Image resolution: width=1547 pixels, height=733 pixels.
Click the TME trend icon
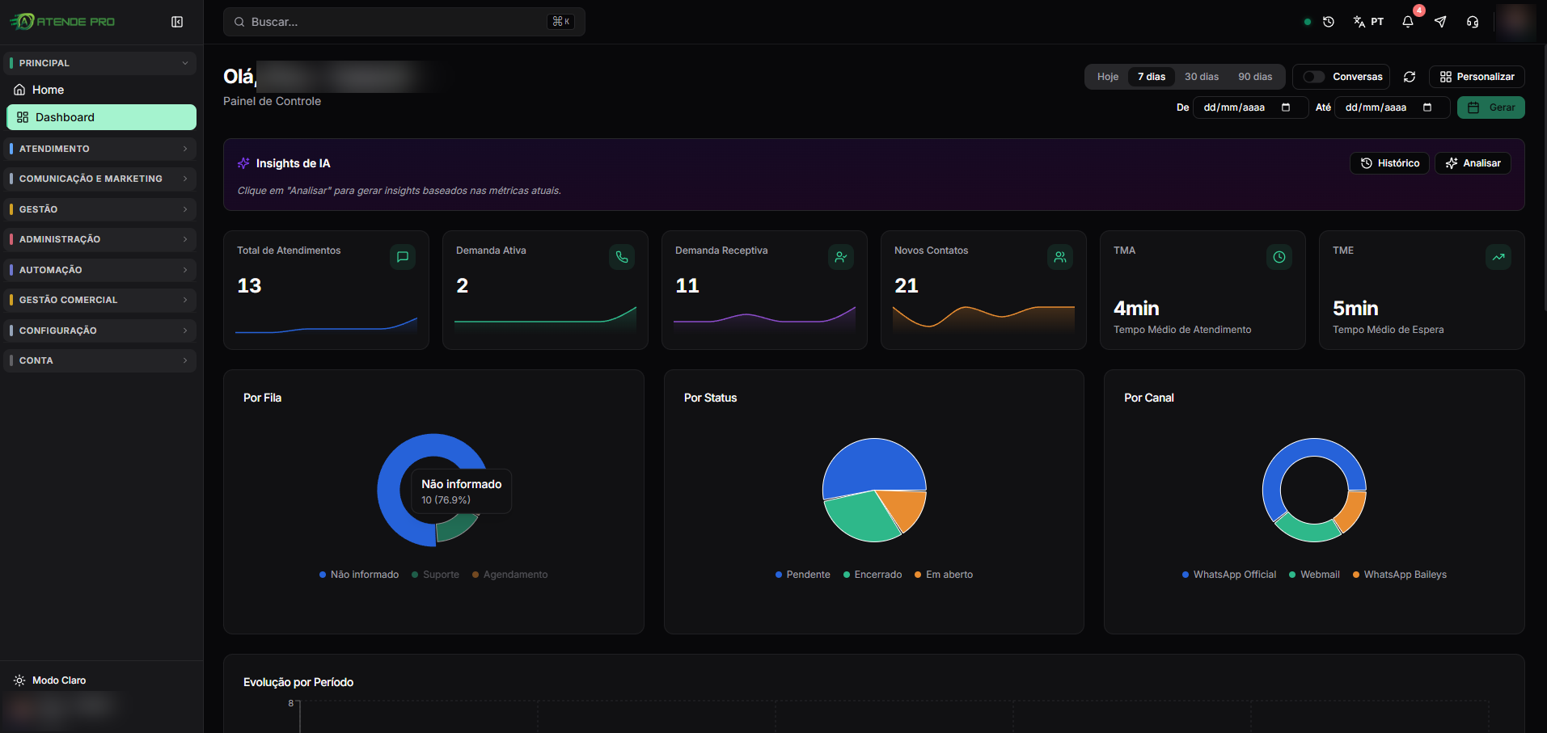pyautogui.click(x=1498, y=257)
